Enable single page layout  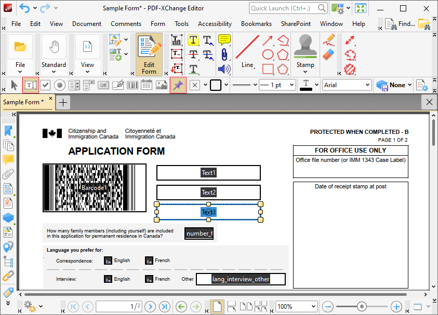click(x=217, y=307)
